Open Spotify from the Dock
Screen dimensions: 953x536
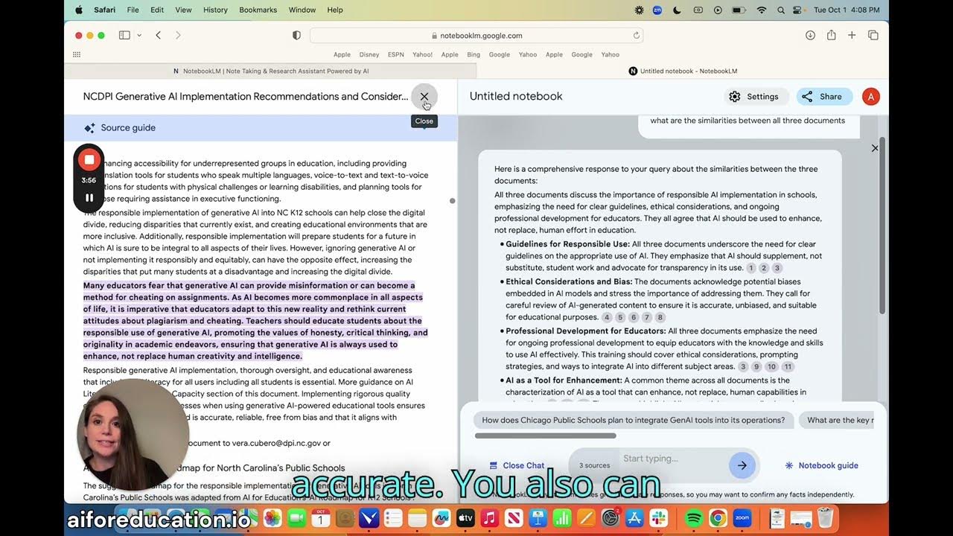coord(692,518)
